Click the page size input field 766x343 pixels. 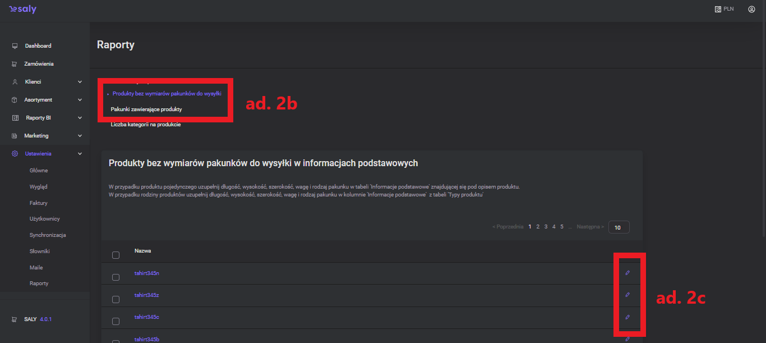pyautogui.click(x=619, y=227)
